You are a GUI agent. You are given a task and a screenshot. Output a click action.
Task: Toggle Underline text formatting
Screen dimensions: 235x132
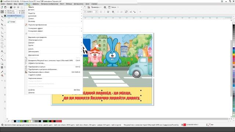108,12
